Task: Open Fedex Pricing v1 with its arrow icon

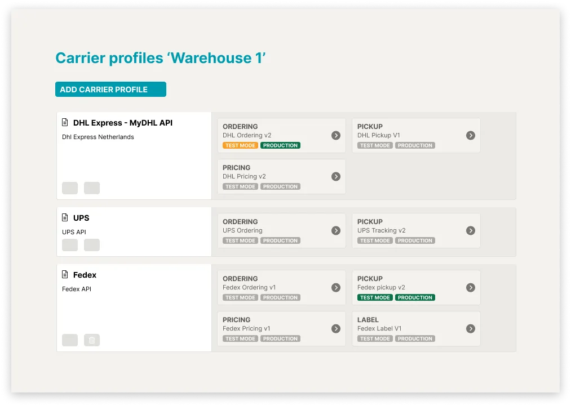Action: (336, 328)
